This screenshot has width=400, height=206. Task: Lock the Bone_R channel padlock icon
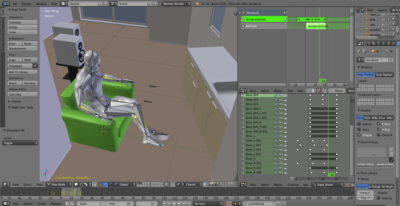(285, 159)
